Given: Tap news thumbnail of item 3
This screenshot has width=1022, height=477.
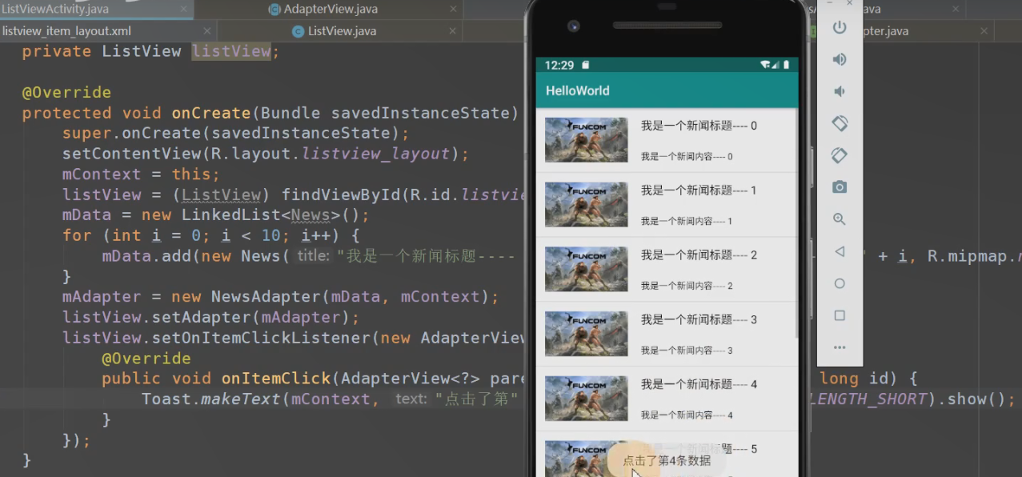Looking at the screenshot, I should coord(586,335).
